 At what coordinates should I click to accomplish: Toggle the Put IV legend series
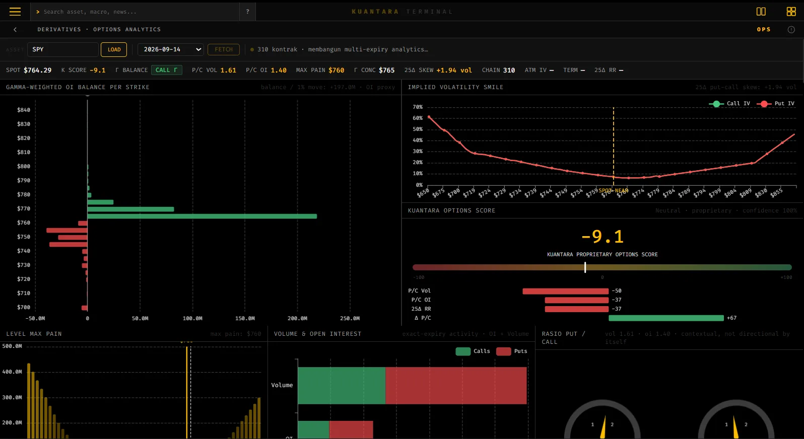pyautogui.click(x=776, y=104)
